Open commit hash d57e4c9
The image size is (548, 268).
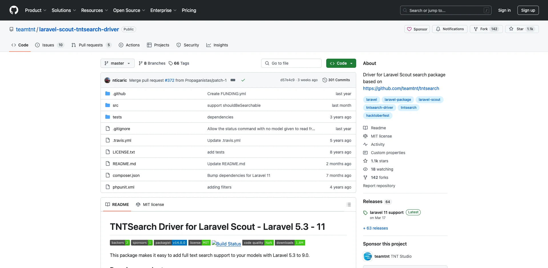point(287,80)
